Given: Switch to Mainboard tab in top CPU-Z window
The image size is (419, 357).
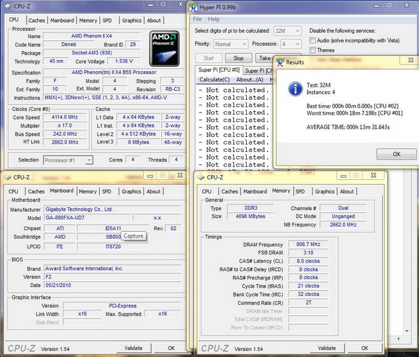Looking at the screenshot, I should coord(62,20).
